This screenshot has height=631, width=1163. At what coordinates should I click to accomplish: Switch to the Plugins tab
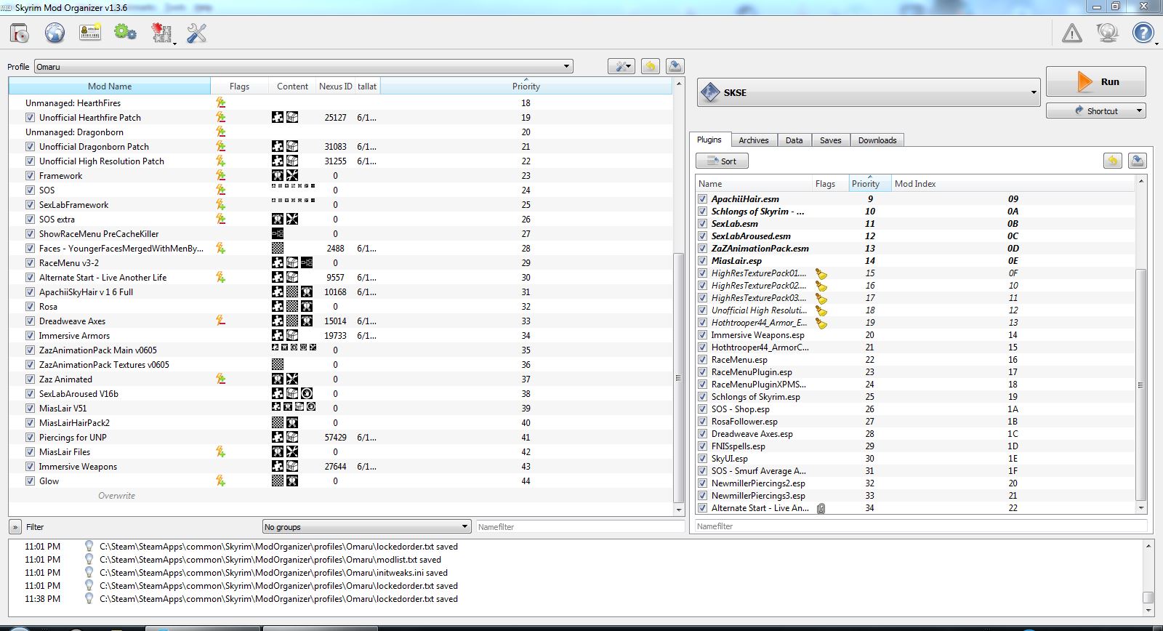[709, 140]
